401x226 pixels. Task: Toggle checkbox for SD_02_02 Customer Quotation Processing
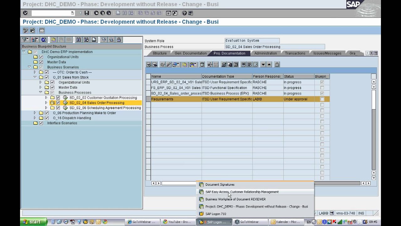pos(58,98)
